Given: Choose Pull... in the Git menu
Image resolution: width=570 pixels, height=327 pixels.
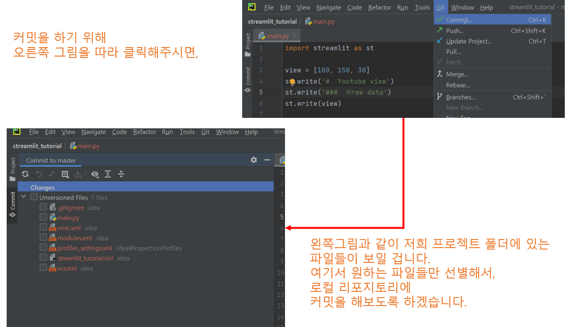Looking at the screenshot, I should [492, 52].
